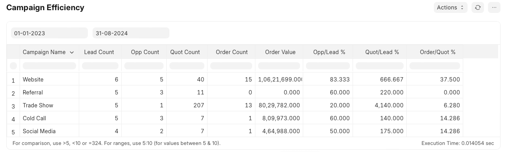506x152 pixels.
Task: Expand the Campaign Name column dropdown arrow
Action: click(x=72, y=52)
